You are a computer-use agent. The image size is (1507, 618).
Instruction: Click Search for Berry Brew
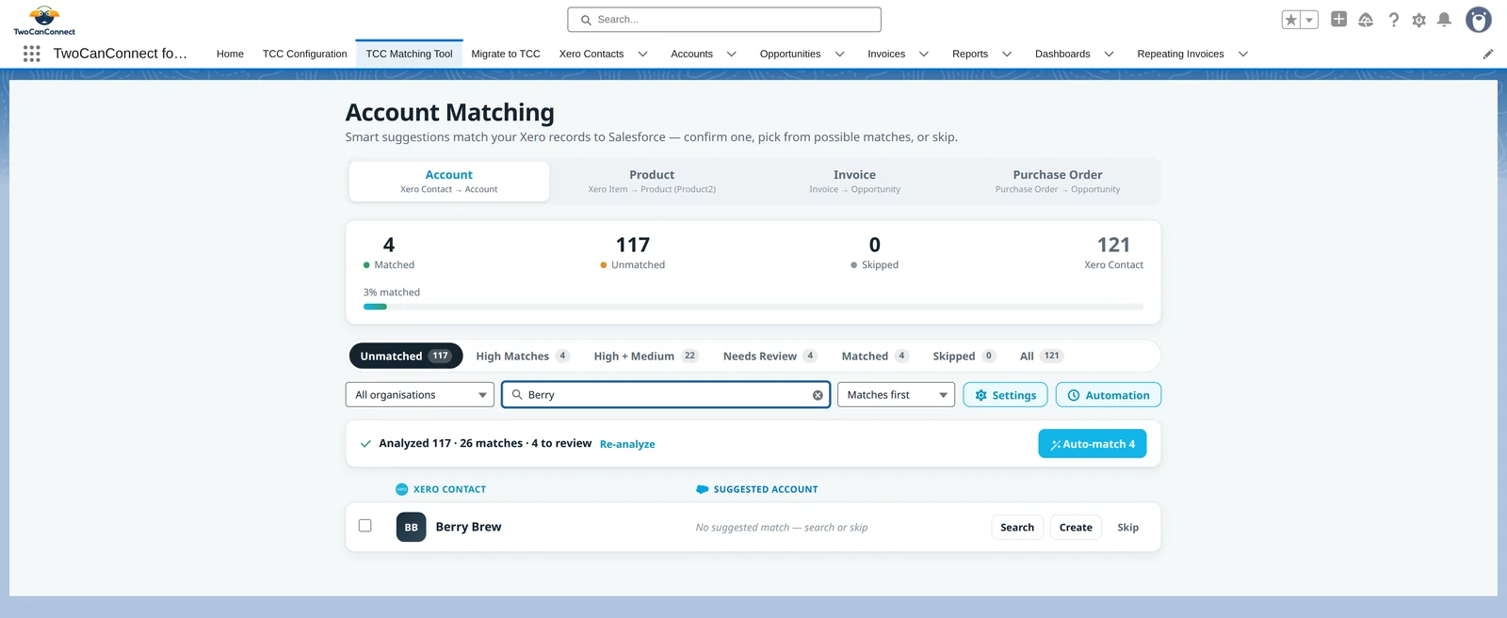[1017, 527]
